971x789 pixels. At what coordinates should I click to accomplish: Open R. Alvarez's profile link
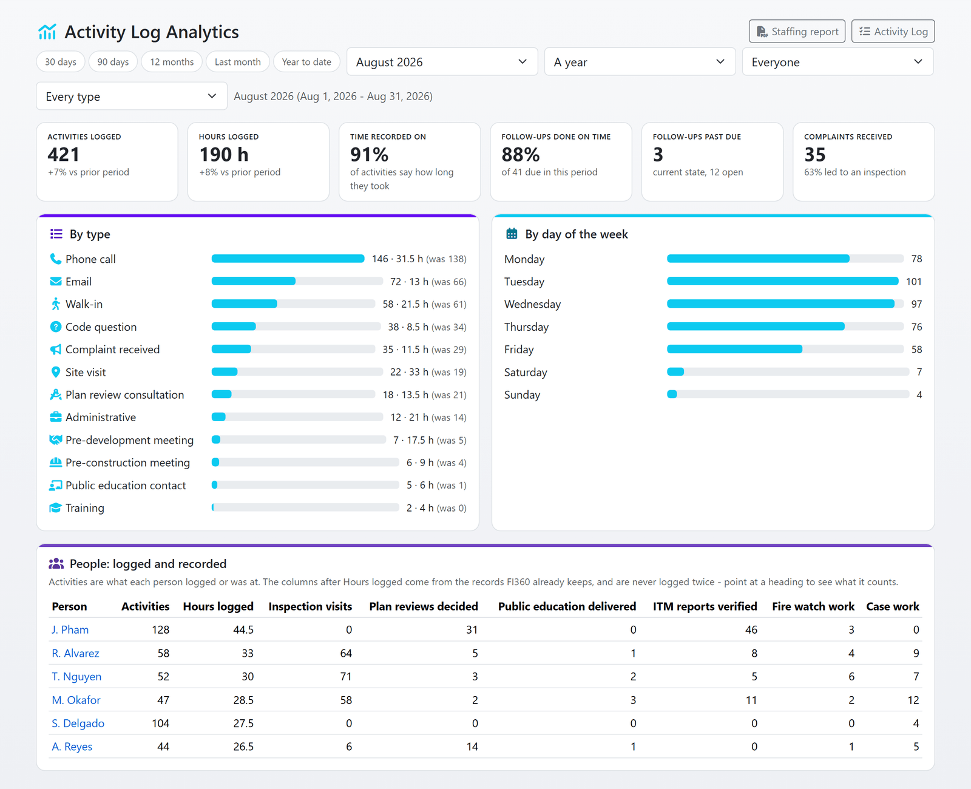click(75, 654)
